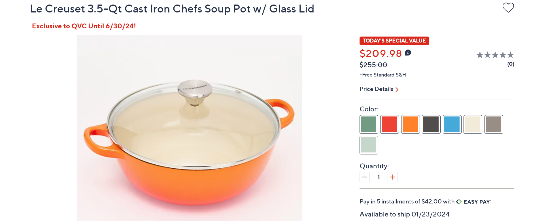Pick the dark charcoal color swatch

click(x=431, y=124)
